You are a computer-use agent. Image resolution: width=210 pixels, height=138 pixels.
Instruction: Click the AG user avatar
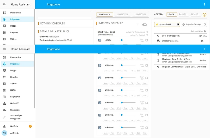click(4, 133)
